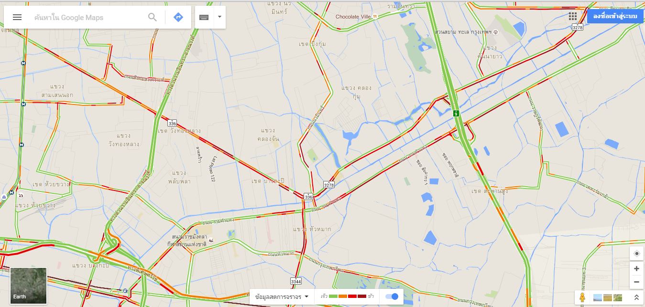Focus the Google Maps search field
The height and width of the screenshot is (307, 645).
pos(88,18)
